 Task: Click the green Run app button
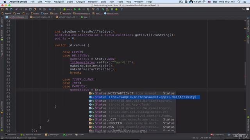coord(75,9)
